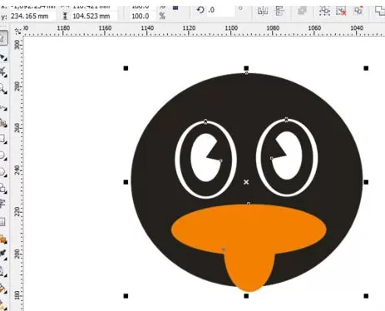The height and width of the screenshot is (311, 385).
Task: Select the Rectangle tool in toolbox
Action: click(x=2, y=139)
